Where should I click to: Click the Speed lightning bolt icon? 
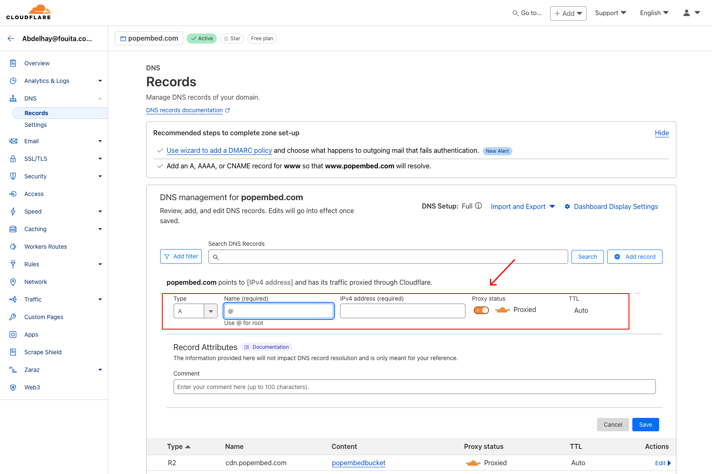point(13,211)
